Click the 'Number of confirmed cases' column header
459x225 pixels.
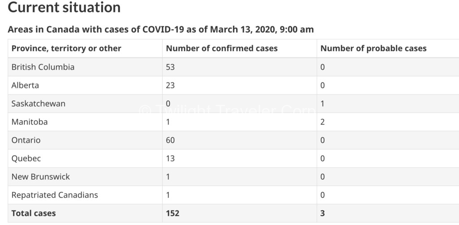[221, 48]
